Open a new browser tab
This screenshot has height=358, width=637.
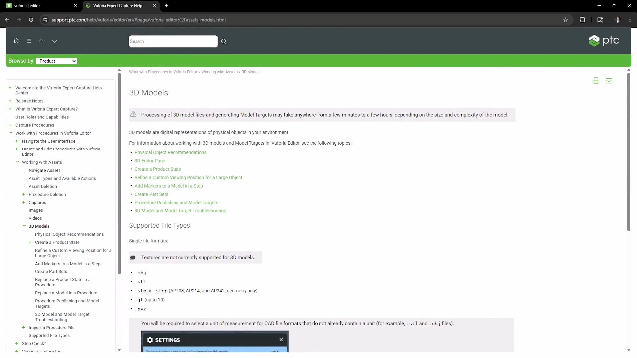click(167, 5)
